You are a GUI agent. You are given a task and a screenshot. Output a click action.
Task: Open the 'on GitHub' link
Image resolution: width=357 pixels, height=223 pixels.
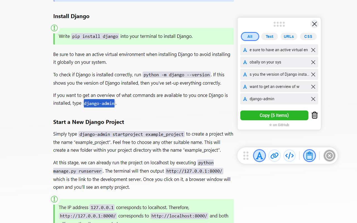(279, 125)
